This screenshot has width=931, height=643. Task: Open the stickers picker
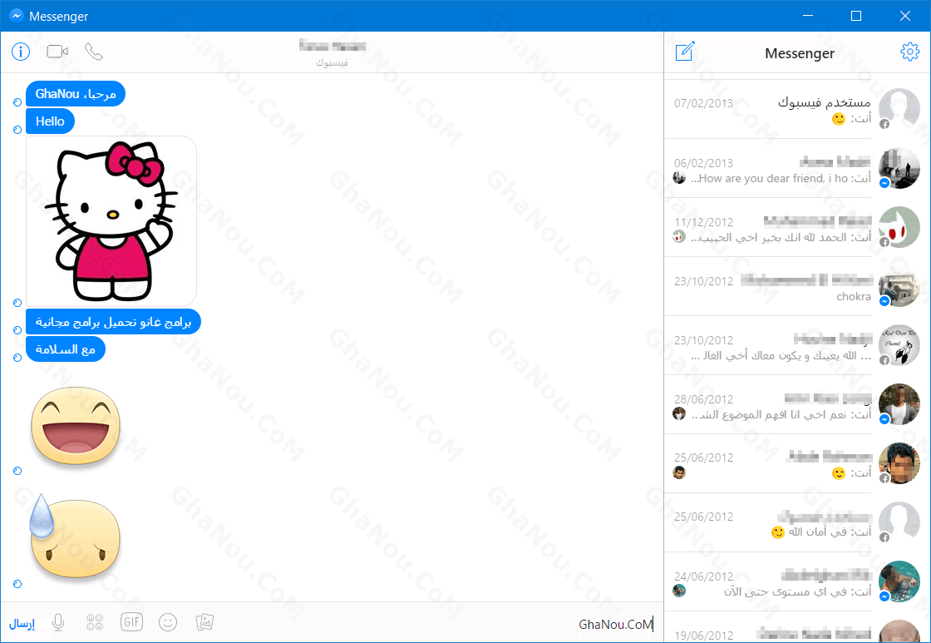pos(95,622)
